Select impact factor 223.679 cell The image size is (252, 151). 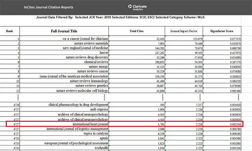click(x=184, y=38)
